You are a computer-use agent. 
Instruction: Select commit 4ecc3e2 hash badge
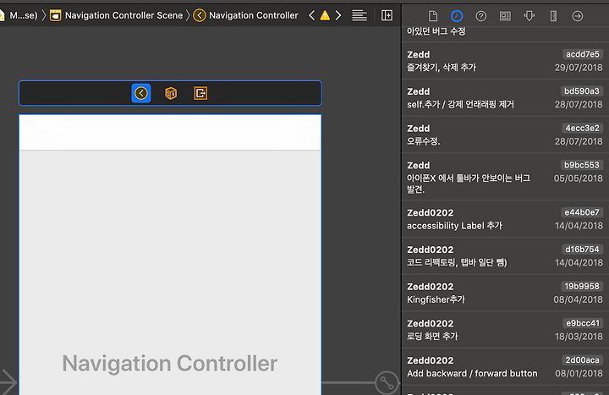coord(582,129)
